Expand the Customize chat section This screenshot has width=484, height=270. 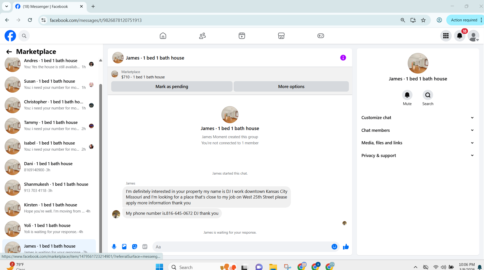pyautogui.click(x=418, y=118)
